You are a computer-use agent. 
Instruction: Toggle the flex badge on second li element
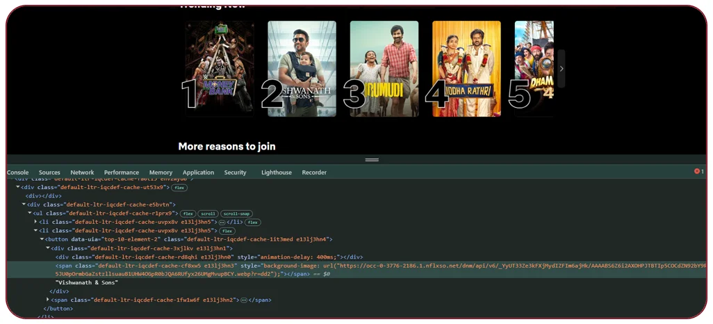tap(227, 231)
